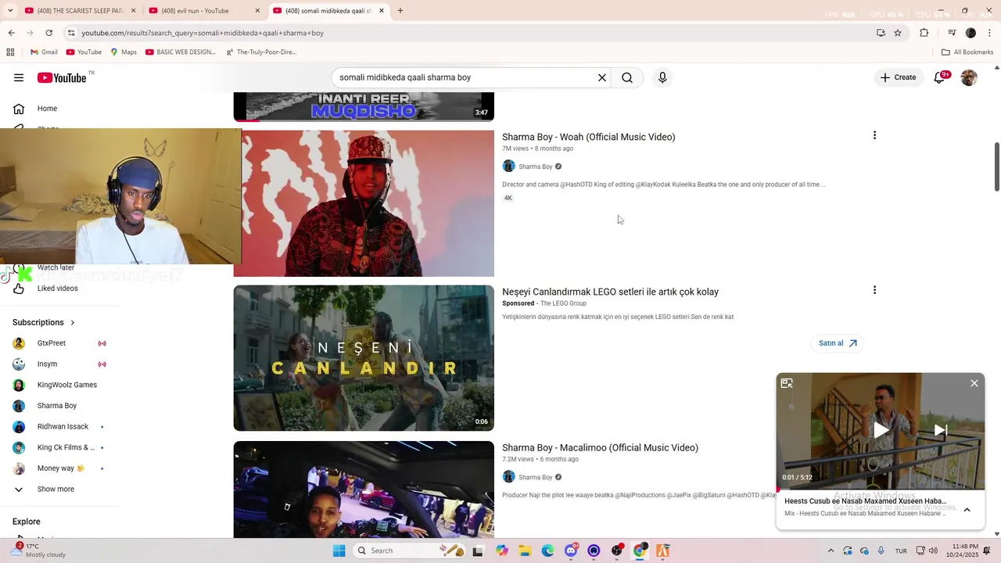The height and width of the screenshot is (563, 1001).
Task: Open the notifications bell
Action: [940, 77]
